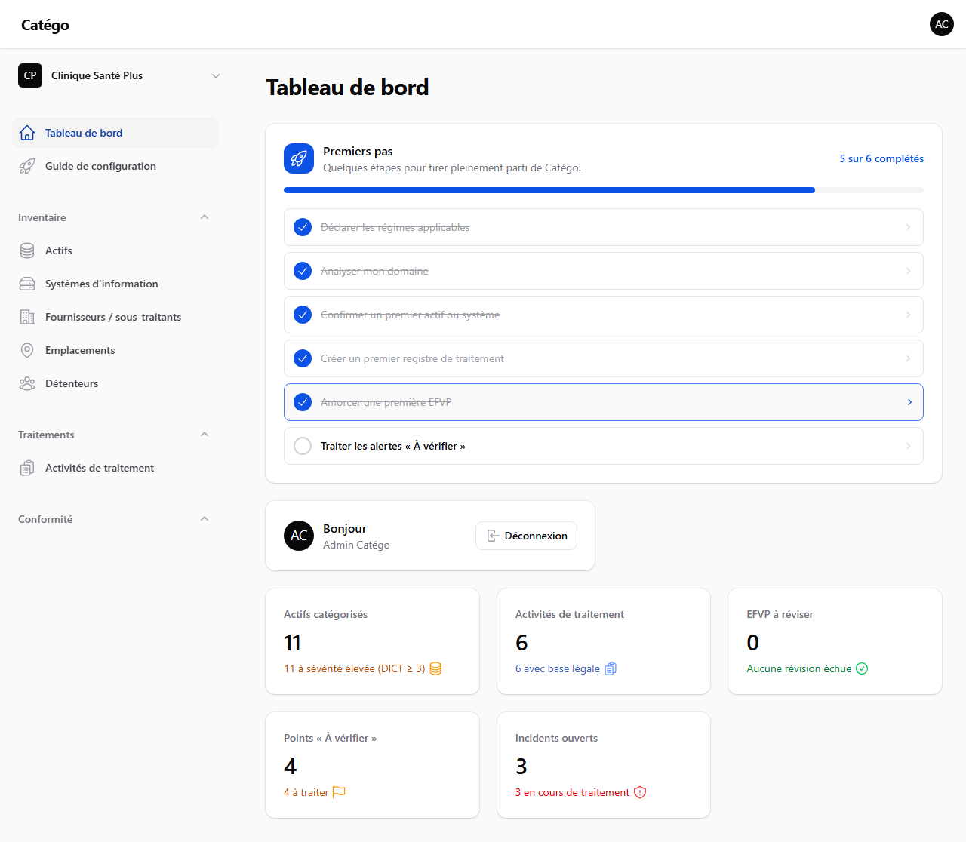Click the clipboard icon next to Activités de traitement

tap(27, 468)
